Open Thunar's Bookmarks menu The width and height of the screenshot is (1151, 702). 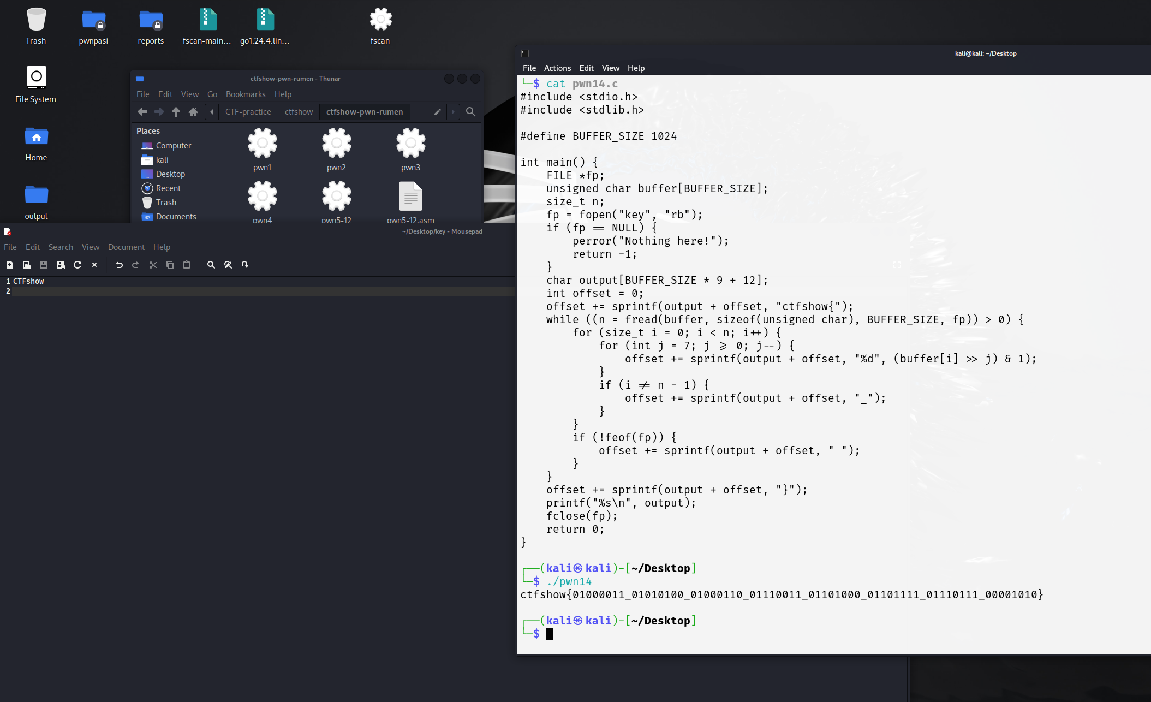tap(246, 94)
